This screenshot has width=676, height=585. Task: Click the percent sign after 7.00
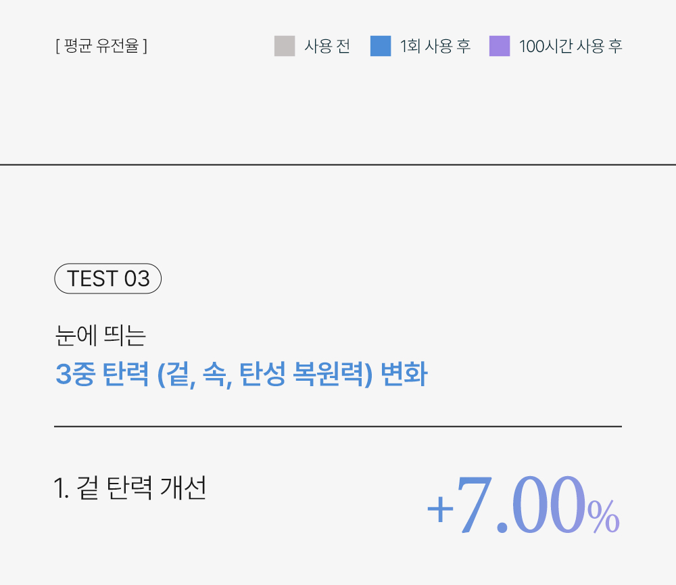coord(603,518)
